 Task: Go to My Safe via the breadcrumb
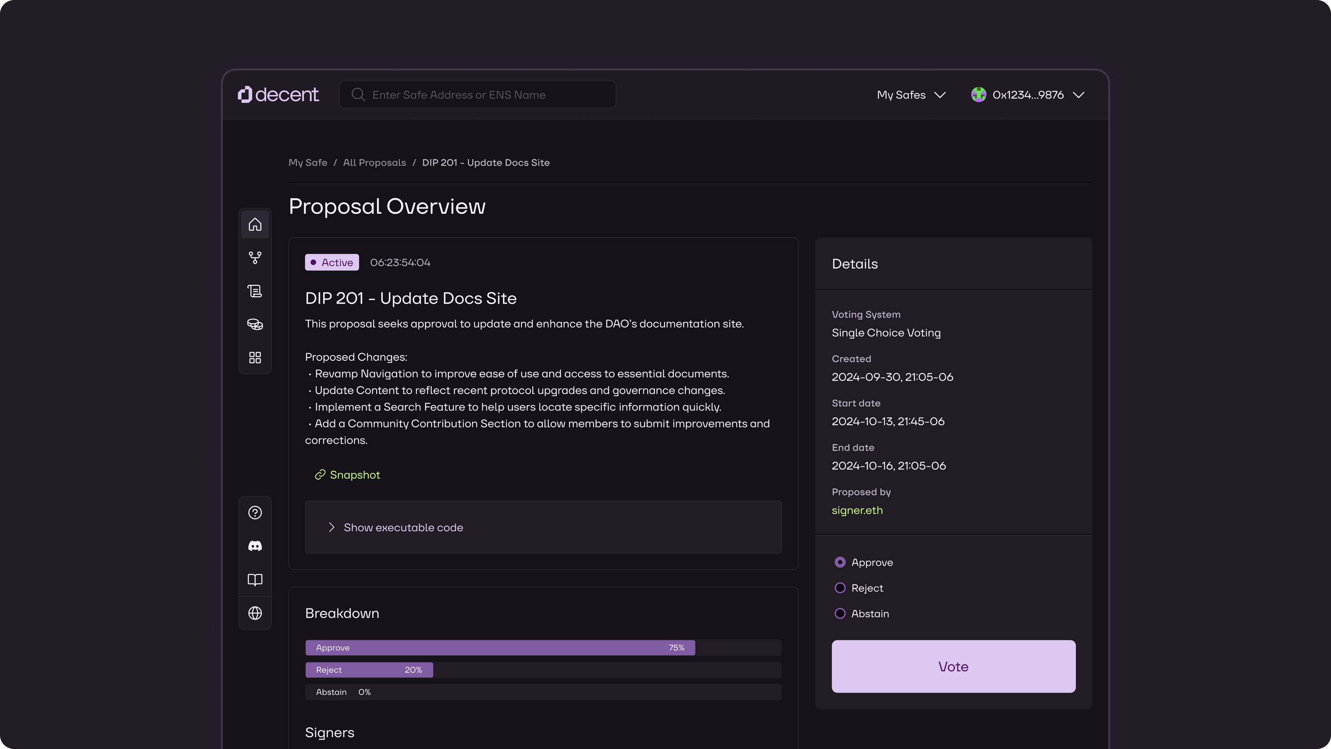pyautogui.click(x=307, y=162)
